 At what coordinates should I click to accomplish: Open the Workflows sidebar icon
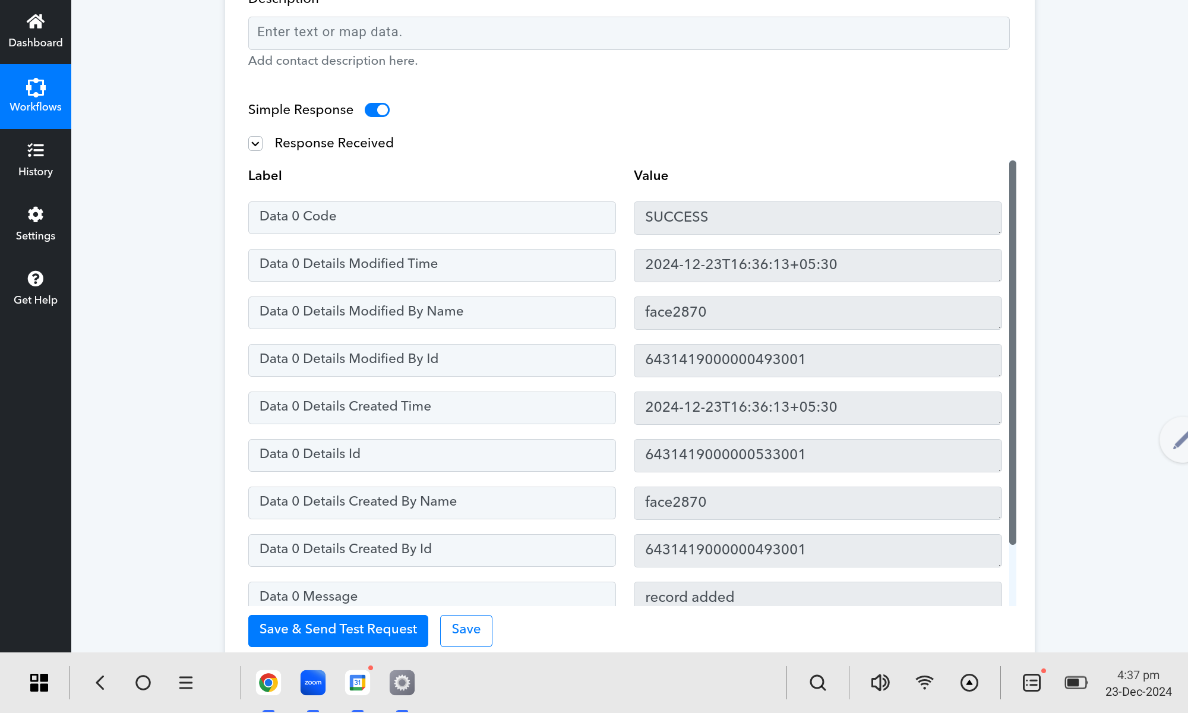[x=36, y=87]
